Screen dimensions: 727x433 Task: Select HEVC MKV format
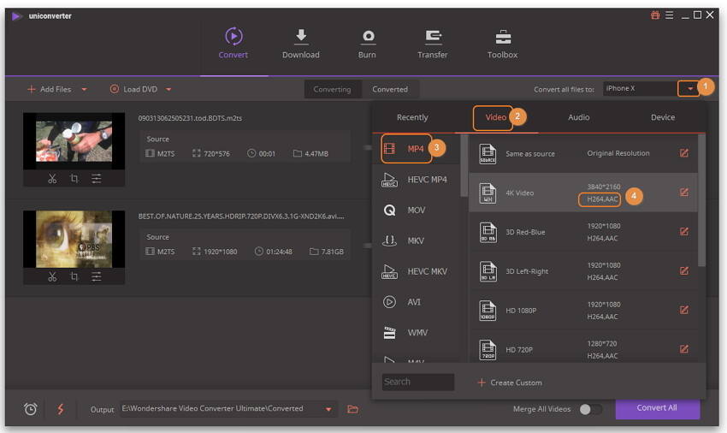point(415,271)
